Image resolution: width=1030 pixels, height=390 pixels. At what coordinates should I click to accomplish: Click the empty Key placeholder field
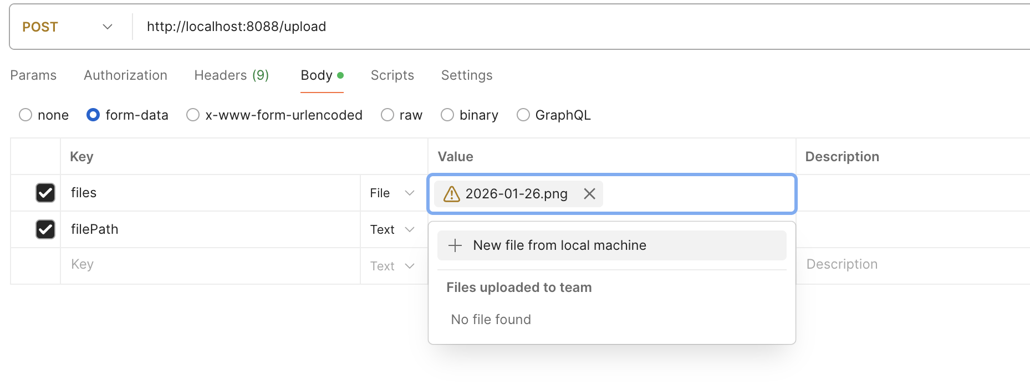click(x=211, y=264)
